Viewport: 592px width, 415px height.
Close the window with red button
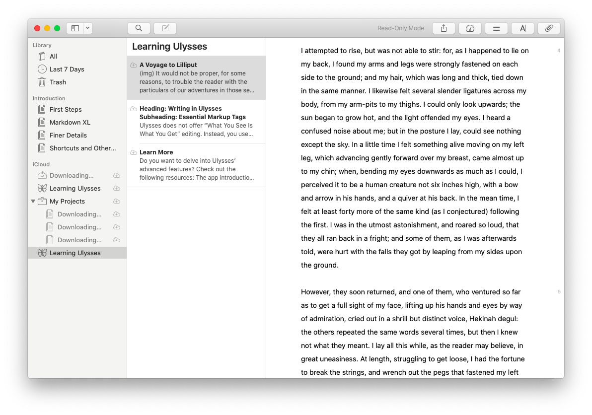click(37, 28)
